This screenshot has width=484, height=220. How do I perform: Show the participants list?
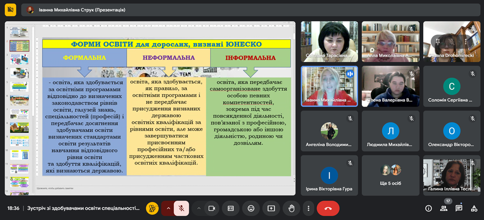tap(444, 208)
